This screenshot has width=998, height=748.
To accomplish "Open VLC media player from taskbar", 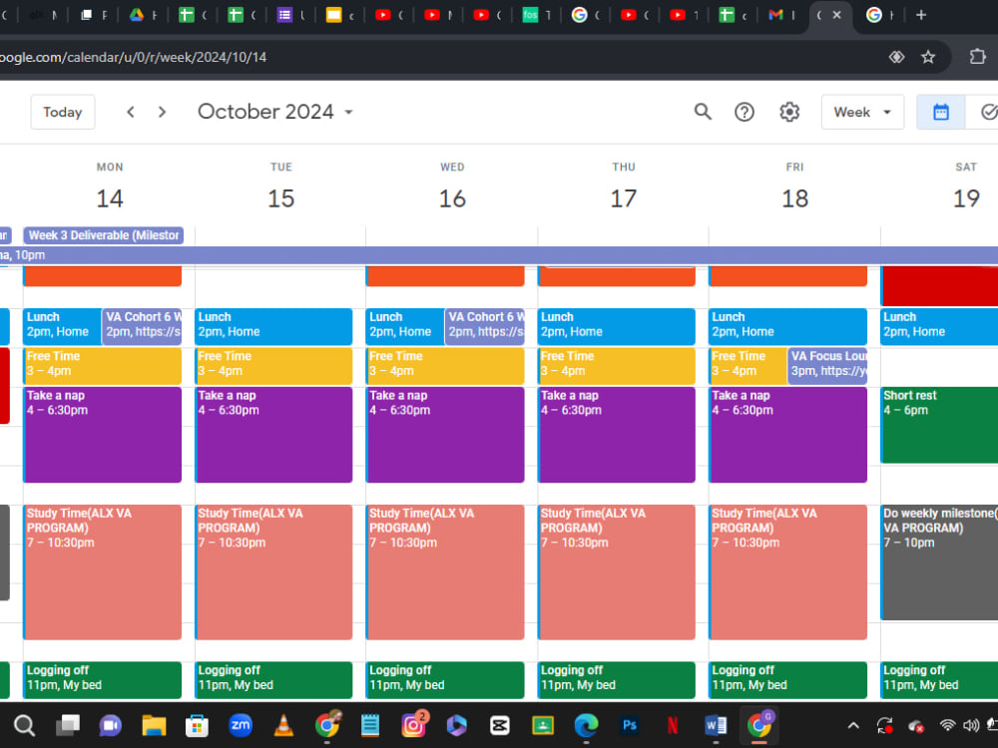I will click(x=283, y=725).
